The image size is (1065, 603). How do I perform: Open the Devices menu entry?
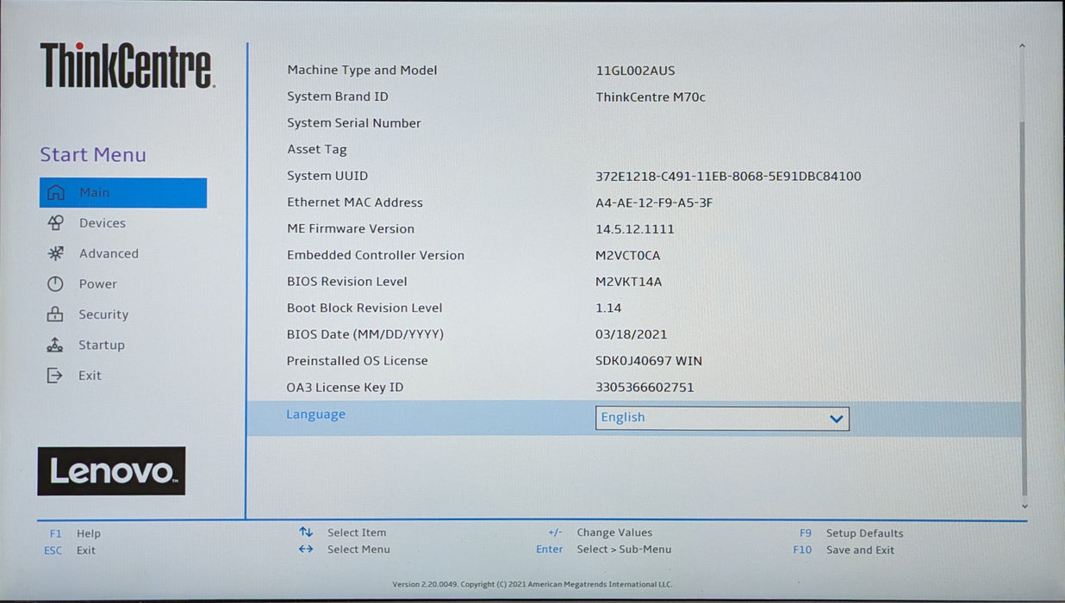coord(123,223)
